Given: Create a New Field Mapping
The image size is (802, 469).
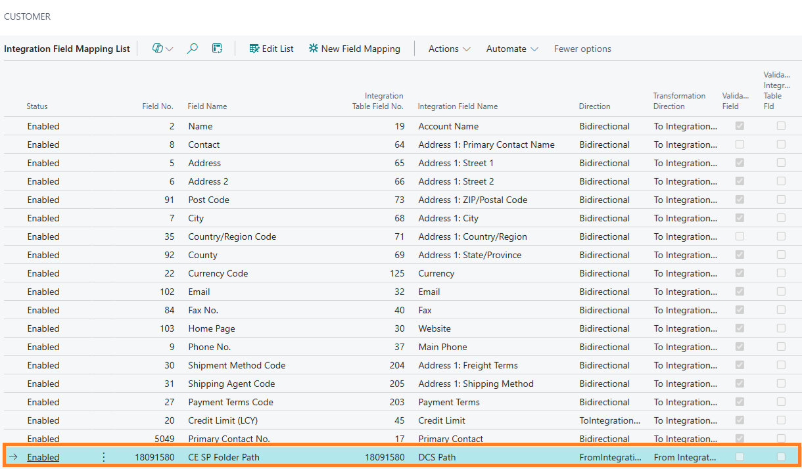Looking at the screenshot, I should pos(354,49).
